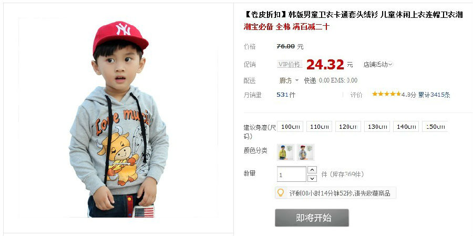The height and width of the screenshot is (236, 473).
Task: Pick the 140cm height size
Action: pyautogui.click(x=406, y=127)
